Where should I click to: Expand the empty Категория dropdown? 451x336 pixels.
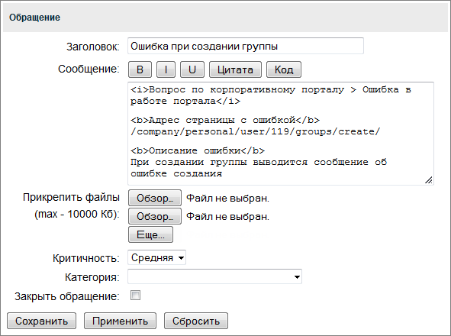coord(214,276)
